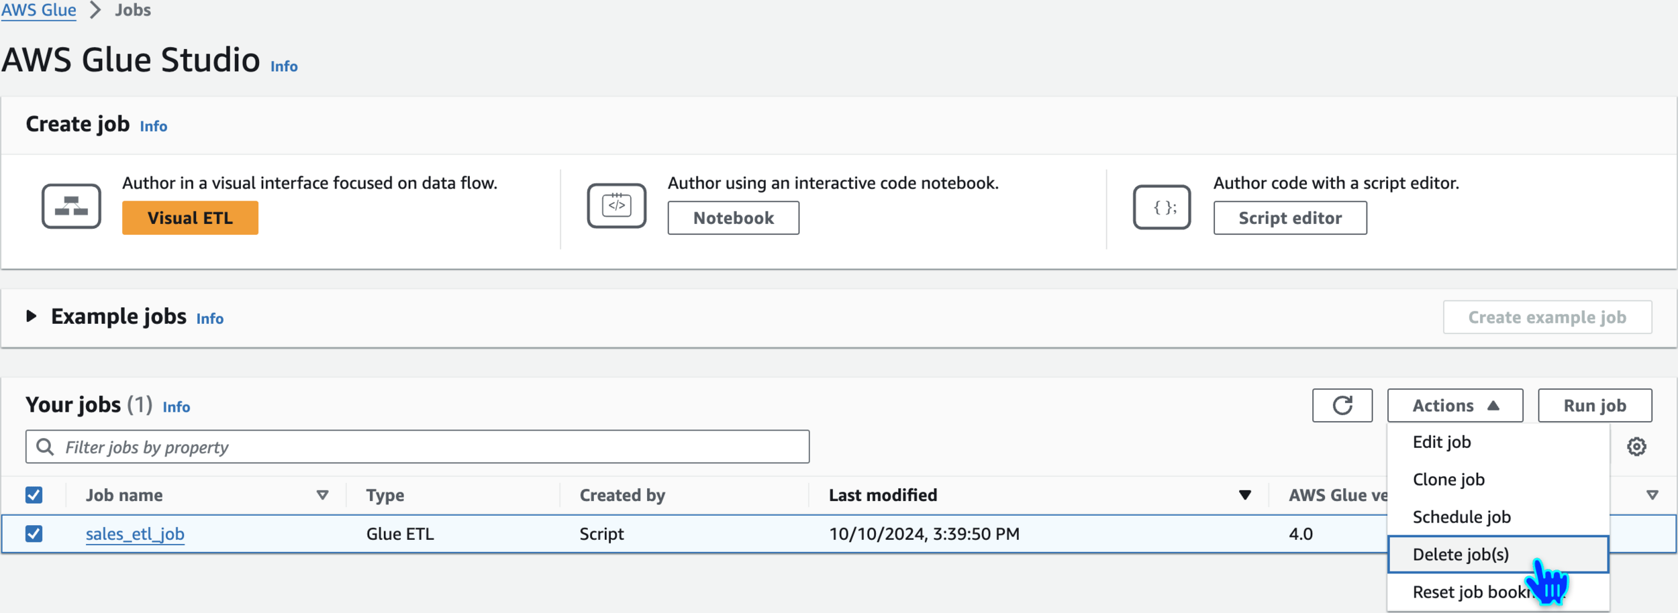
Task: Choose Clone job from Actions menu
Action: pos(1498,480)
